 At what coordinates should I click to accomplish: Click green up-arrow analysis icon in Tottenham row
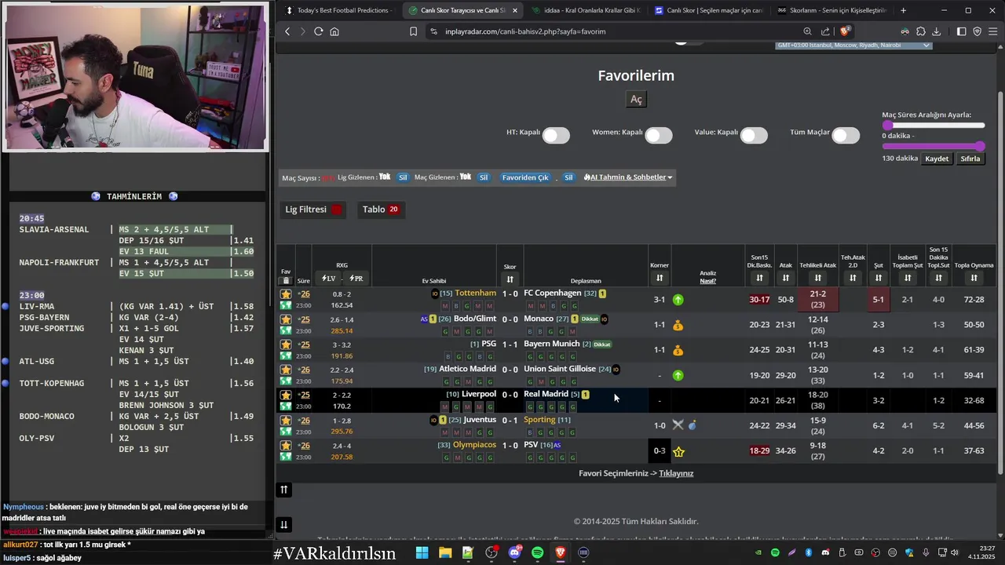point(678,300)
